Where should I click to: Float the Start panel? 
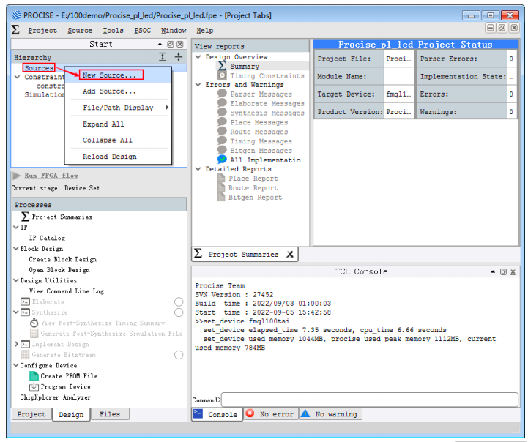click(171, 45)
